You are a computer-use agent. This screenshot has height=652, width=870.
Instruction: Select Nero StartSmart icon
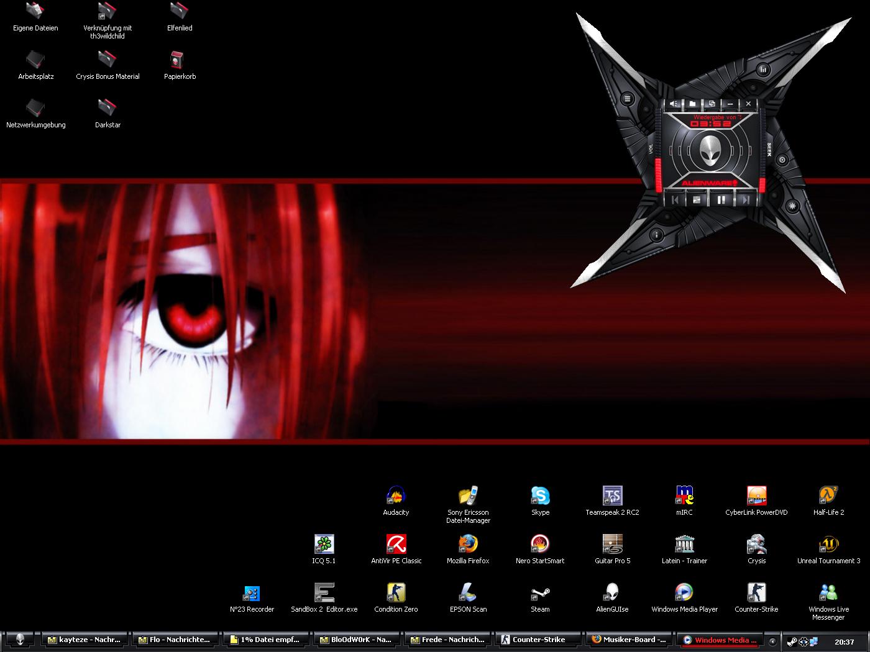[x=540, y=549]
